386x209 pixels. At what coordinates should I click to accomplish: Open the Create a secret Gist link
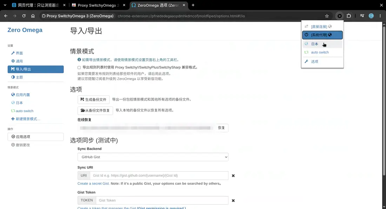94,183
